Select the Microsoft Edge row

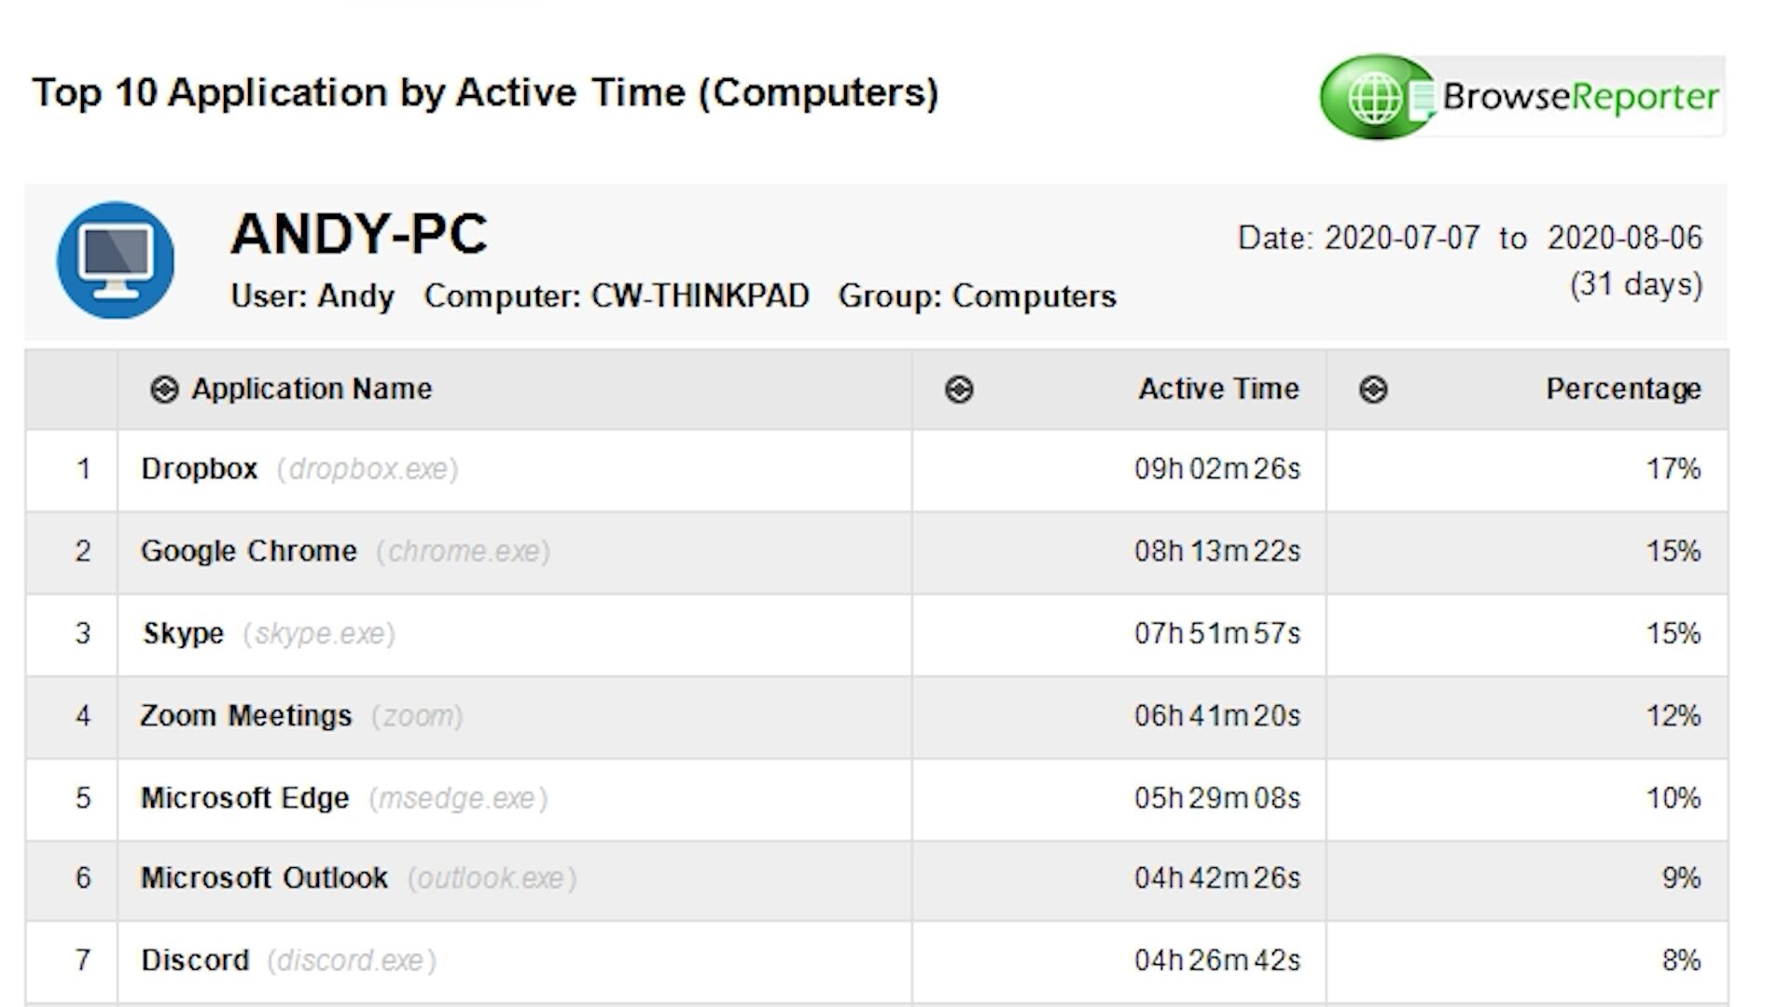244,798
